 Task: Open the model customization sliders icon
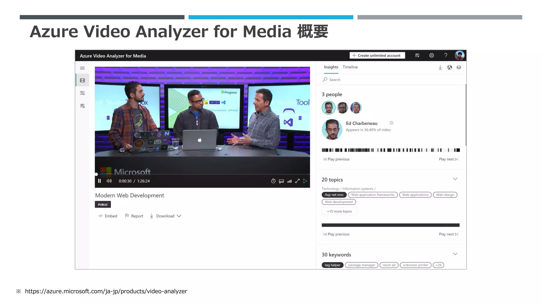click(82, 93)
